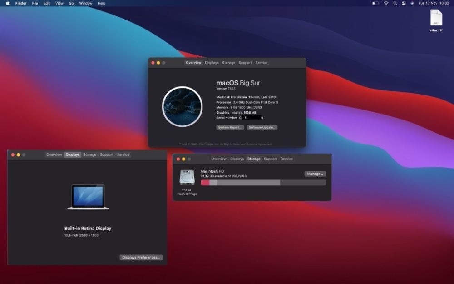
Task: Open Control Centre from menu bar
Action: point(404,3)
